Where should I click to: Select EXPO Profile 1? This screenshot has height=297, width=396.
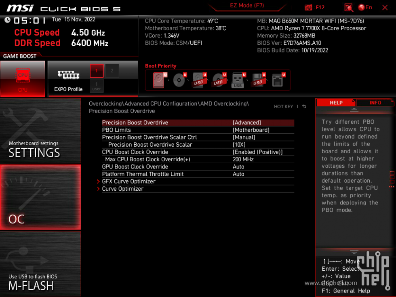[97, 71]
